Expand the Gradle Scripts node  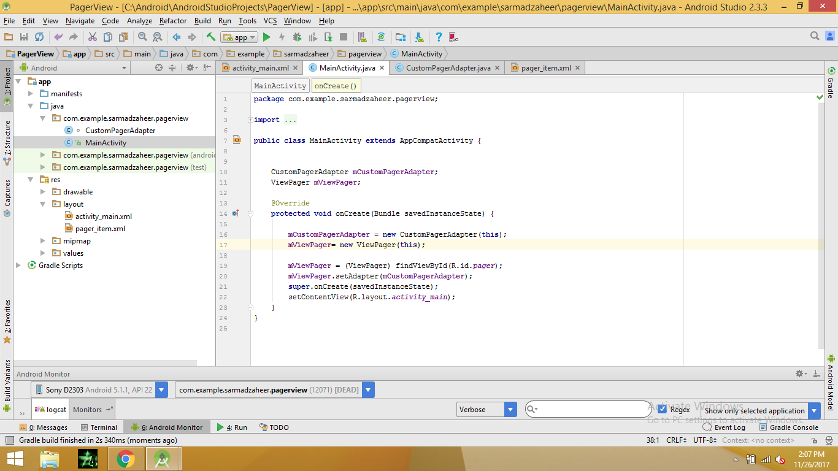click(x=18, y=266)
